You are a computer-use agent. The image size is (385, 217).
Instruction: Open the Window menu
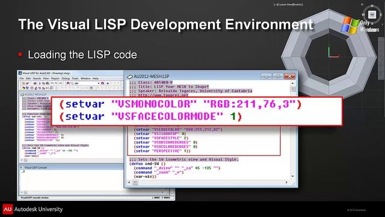click(85, 78)
